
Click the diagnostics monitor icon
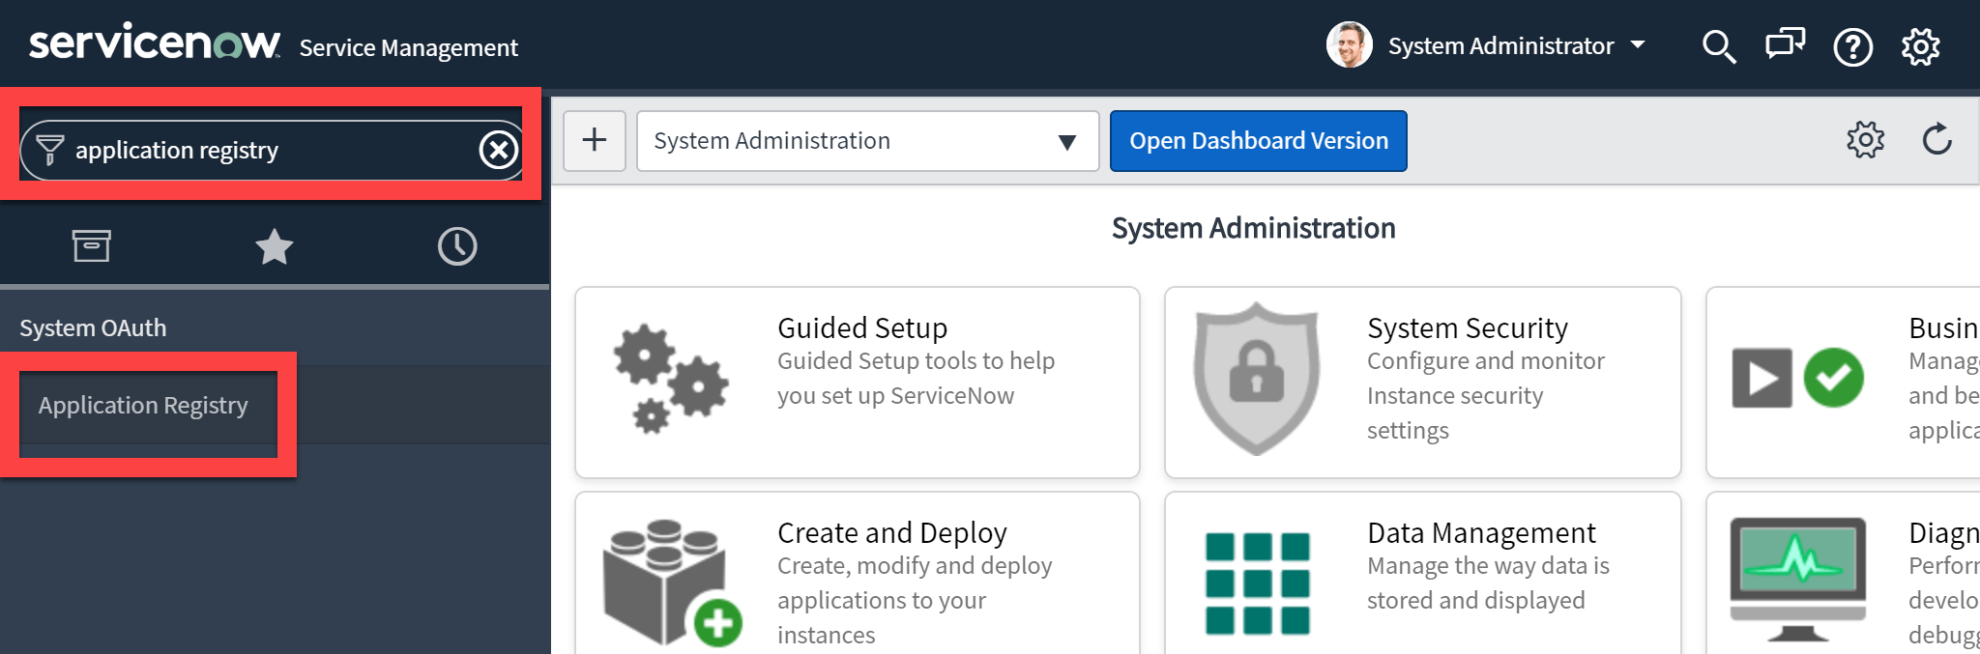point(1798,580)
